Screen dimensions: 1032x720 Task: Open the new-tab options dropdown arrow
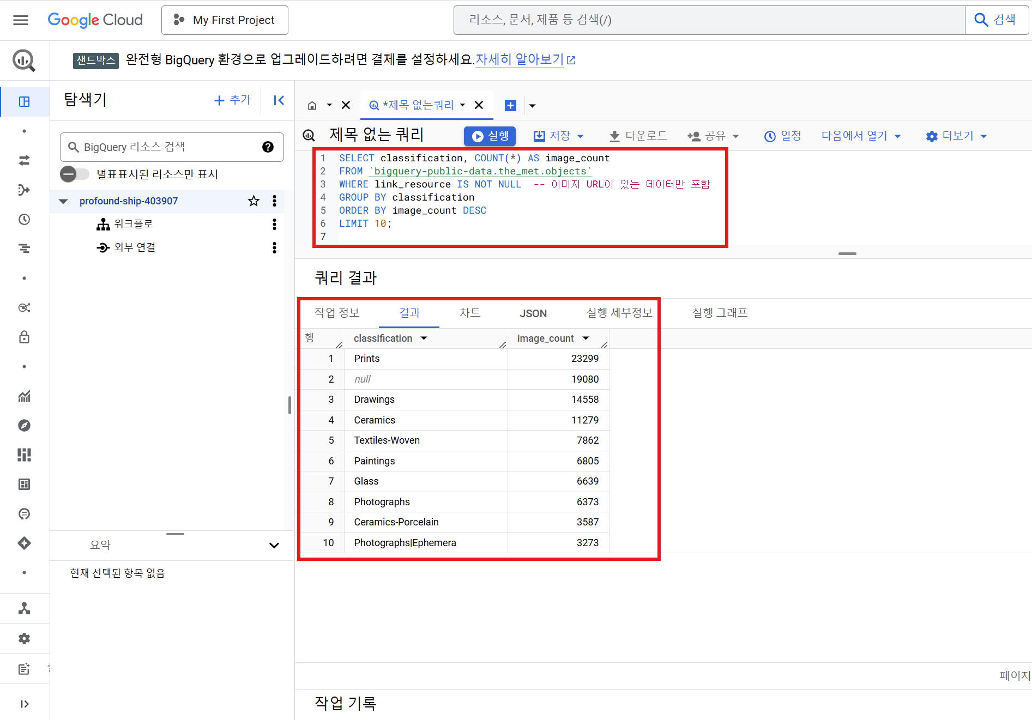pos(533,106)
